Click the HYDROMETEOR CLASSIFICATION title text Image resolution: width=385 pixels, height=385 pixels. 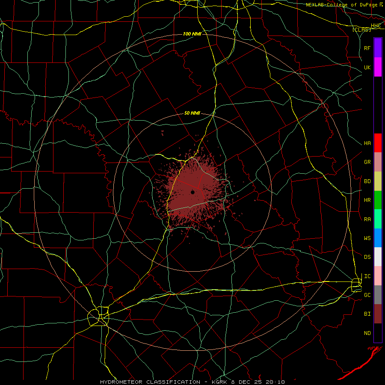pos(150,382)
